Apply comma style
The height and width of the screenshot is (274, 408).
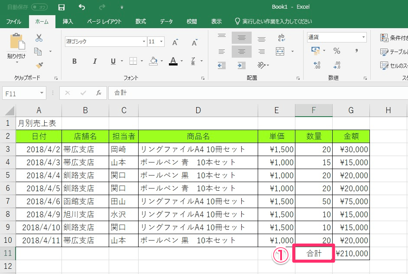point(356,51)
